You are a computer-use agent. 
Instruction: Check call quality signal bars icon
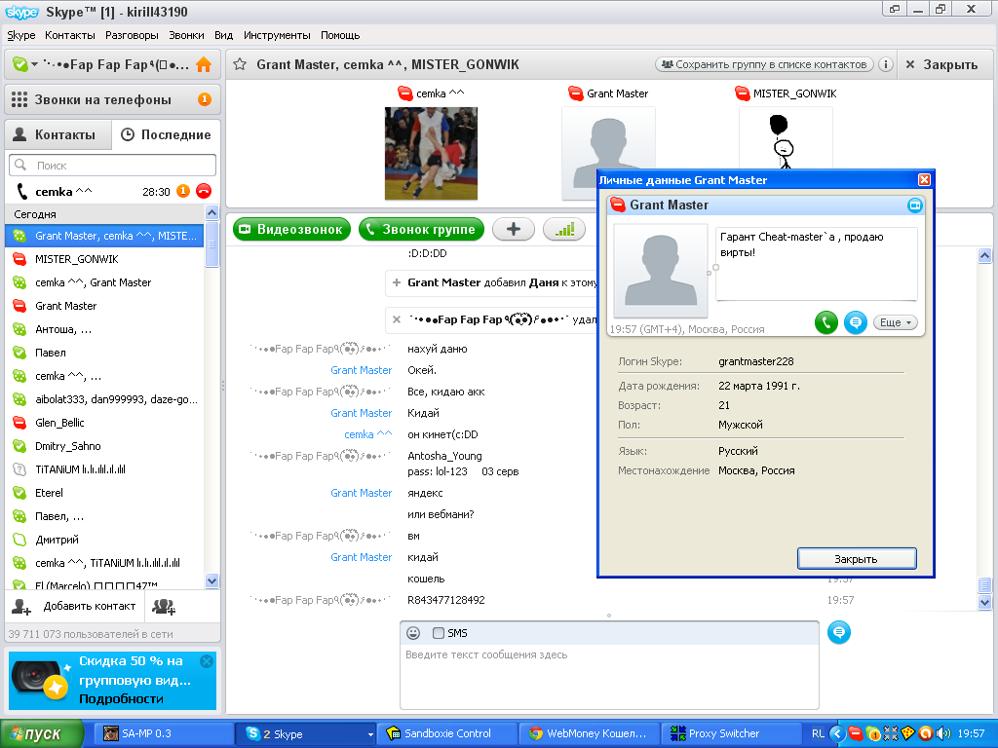564,230
